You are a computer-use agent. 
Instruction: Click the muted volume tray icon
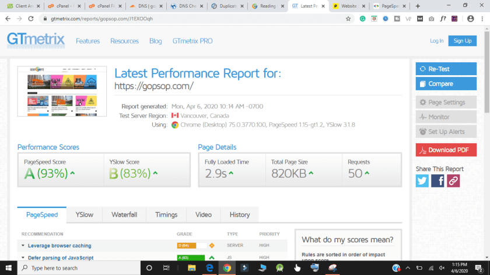442,268
